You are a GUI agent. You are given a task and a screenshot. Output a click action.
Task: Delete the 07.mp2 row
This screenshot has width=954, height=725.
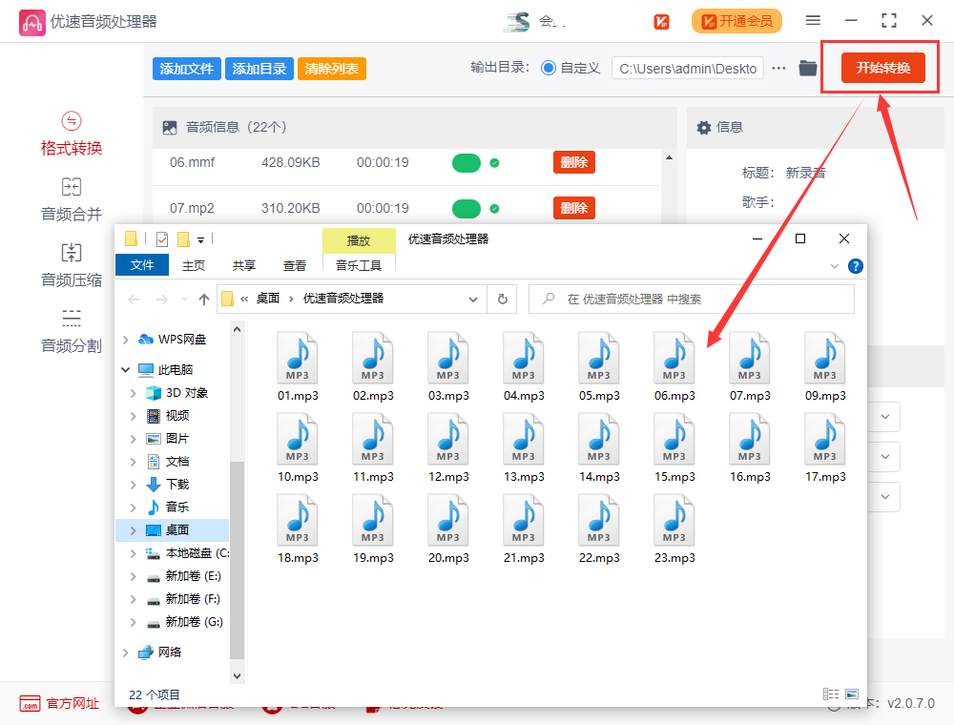(x=573, y=208)
